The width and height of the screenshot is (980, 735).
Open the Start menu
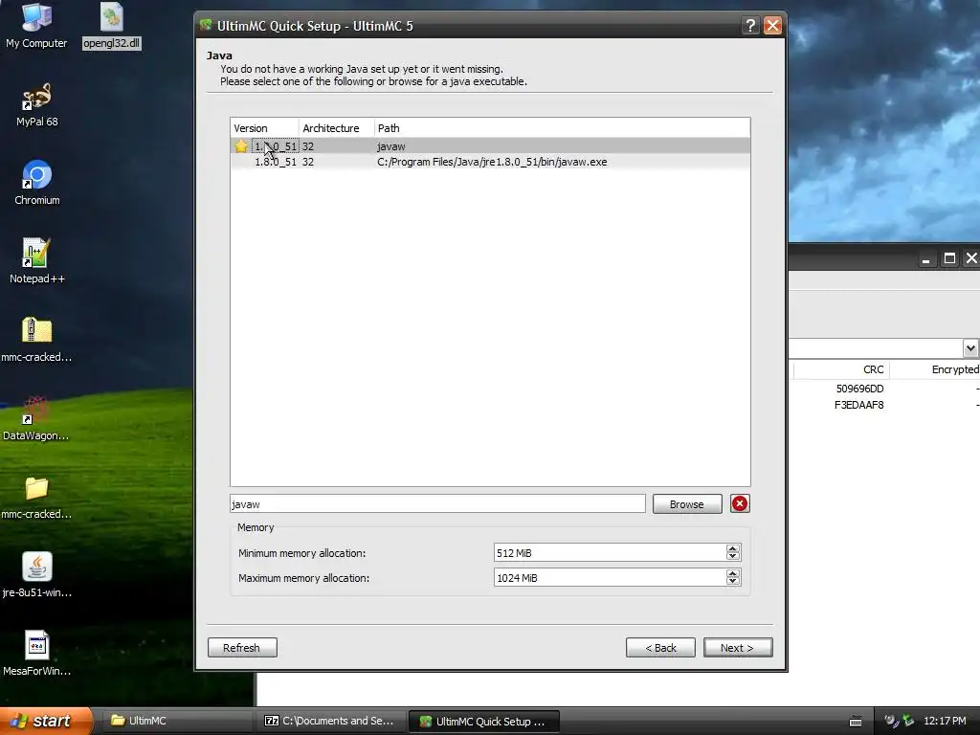[x=45, y=721]
